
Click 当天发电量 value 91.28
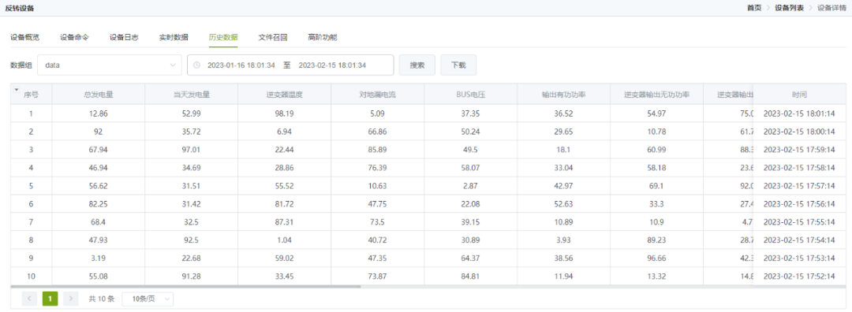click(x=191, y=277)
